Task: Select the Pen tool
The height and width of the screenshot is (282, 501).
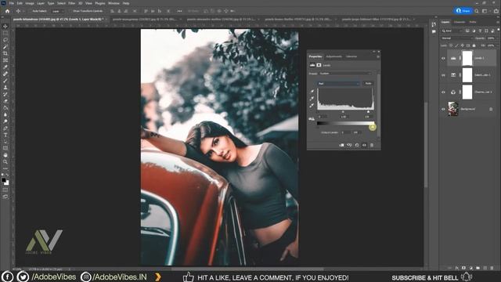Action: point(5,128)
